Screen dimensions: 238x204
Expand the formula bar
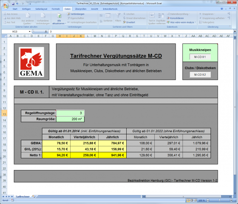235,31
